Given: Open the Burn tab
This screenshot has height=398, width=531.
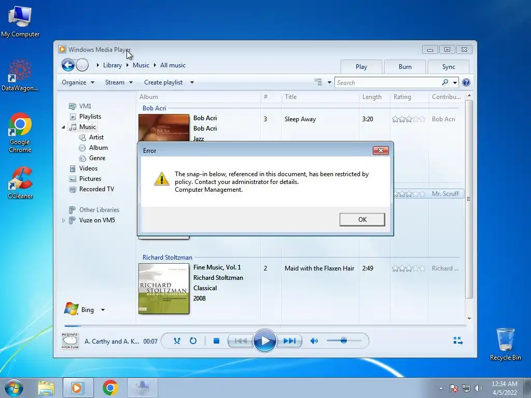Looking at the screenshot, I should coord(405,67).
